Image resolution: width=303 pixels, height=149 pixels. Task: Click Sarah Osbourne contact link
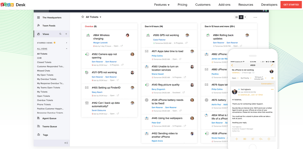click(x=99, y=110)
